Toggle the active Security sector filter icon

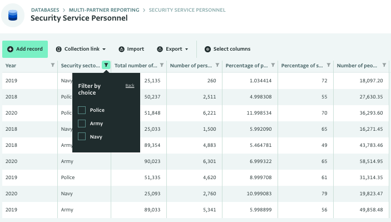[106, 65]
